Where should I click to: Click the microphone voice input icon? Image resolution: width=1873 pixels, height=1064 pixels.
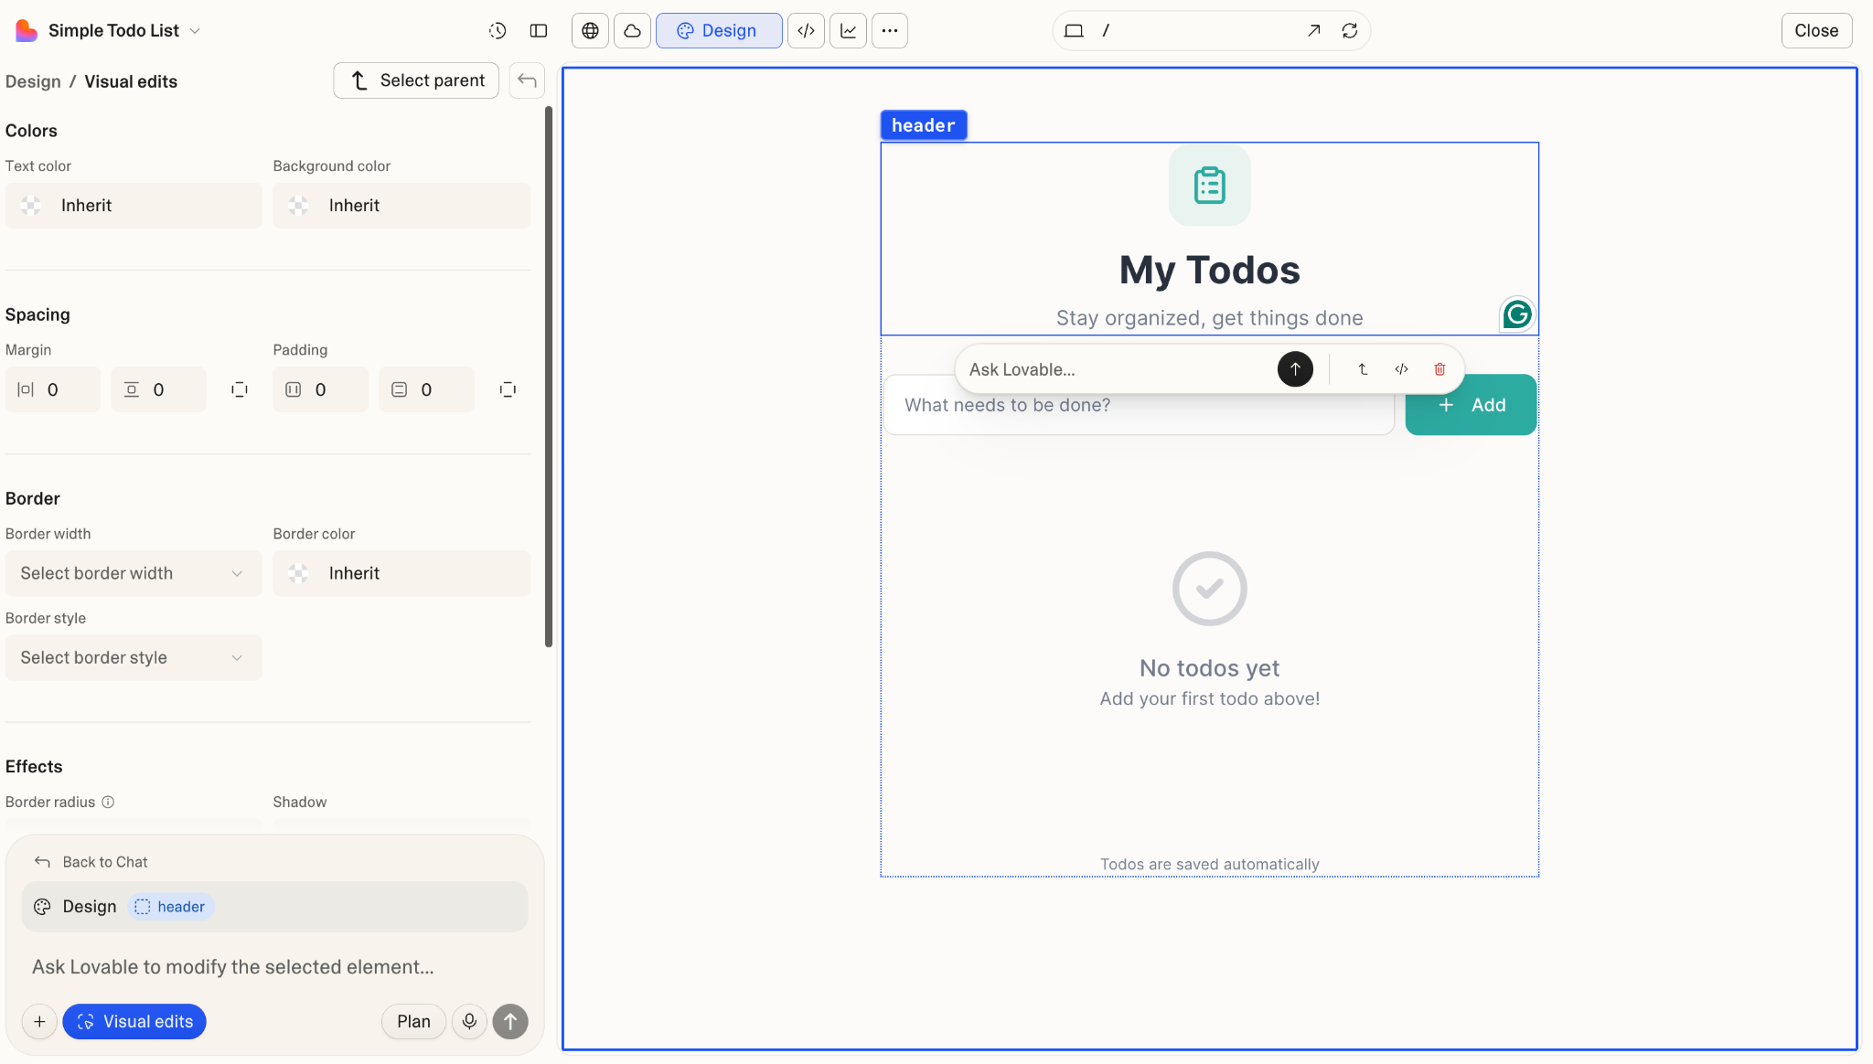[x=469, y=1021]
